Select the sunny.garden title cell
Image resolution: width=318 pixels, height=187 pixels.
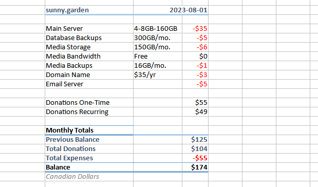point(89,10)
